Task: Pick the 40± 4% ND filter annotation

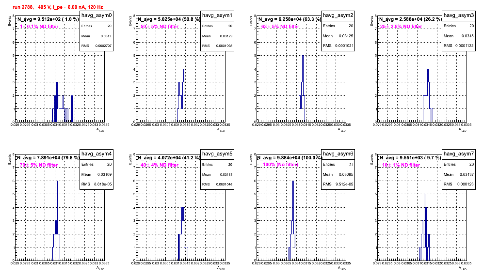Action: click(160, 165)
